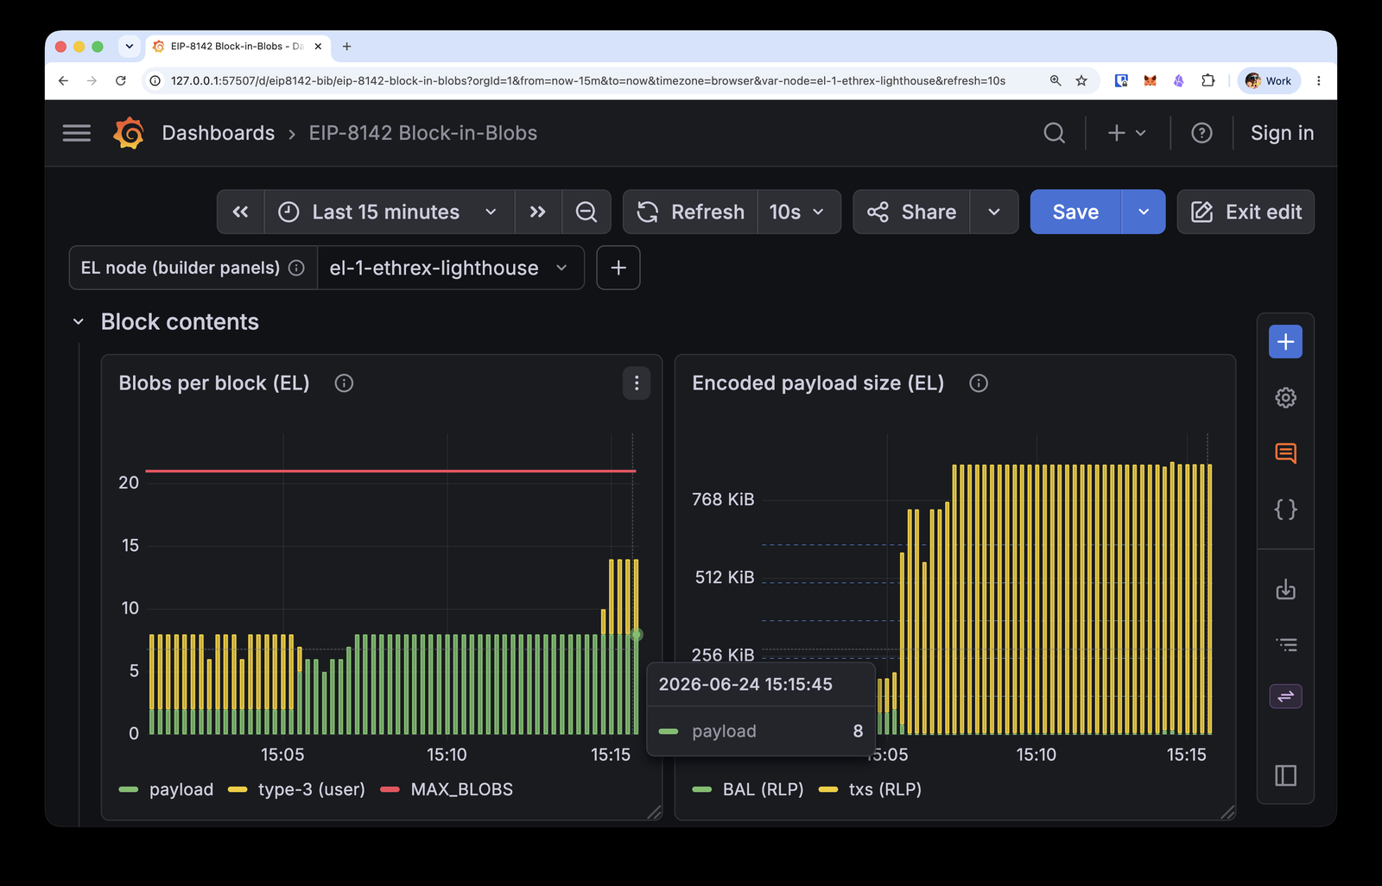
Task: Open page zoom magnifier in address bar
Action: click(x=1056, y=80)
